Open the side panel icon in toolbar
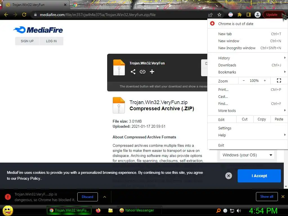The width and height of the screenshot is (288, 216). coord(249,15)
